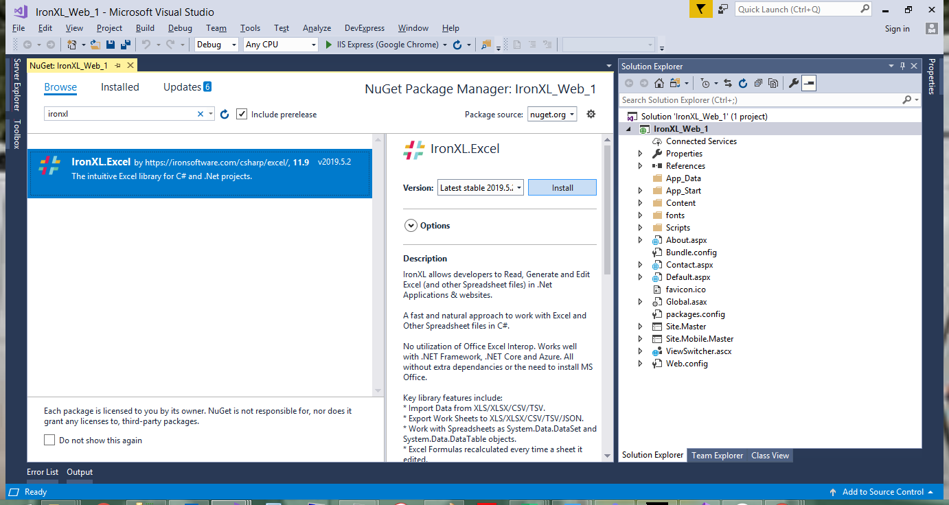Click the refresh icon beside the search box
The image size is (949, 505).
(225, 114)
